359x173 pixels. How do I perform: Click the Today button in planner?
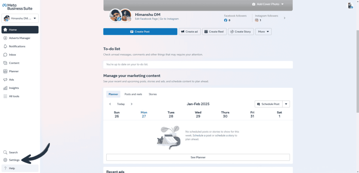point(121,104)
